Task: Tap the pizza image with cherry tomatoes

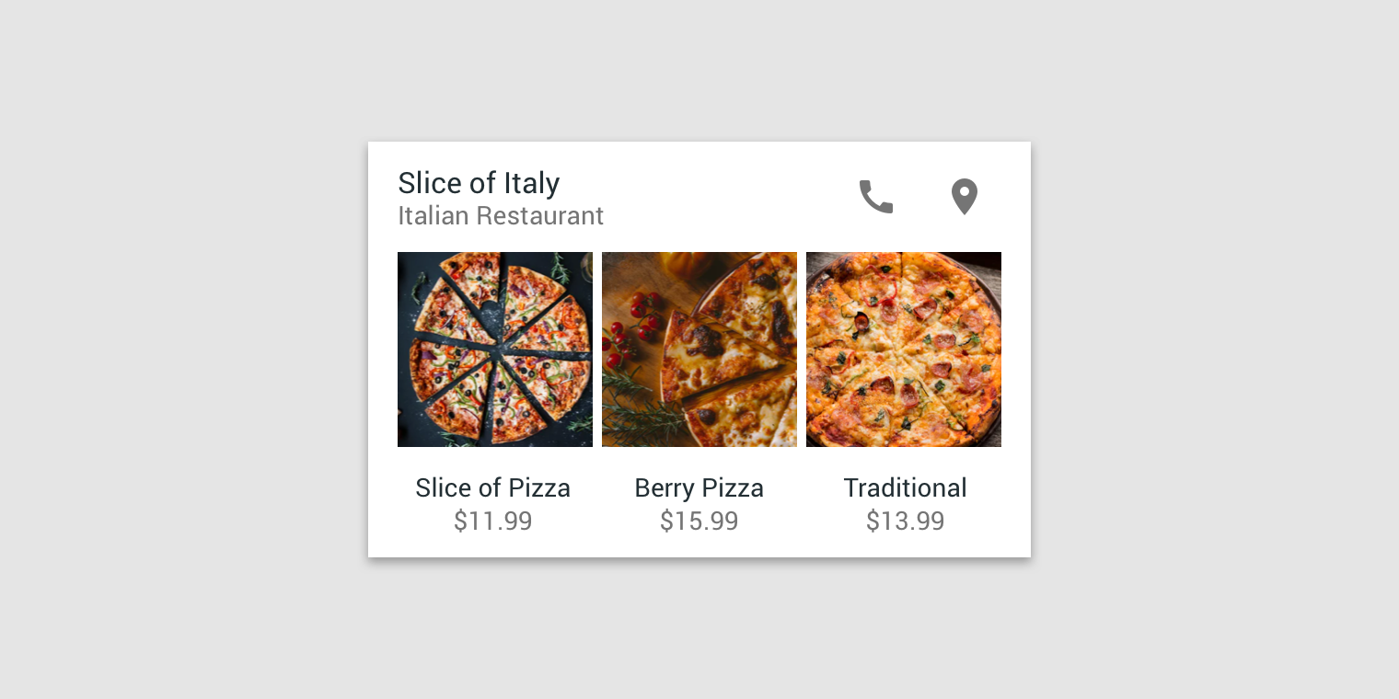Action: pyautogui.click(x=699, y=349)
